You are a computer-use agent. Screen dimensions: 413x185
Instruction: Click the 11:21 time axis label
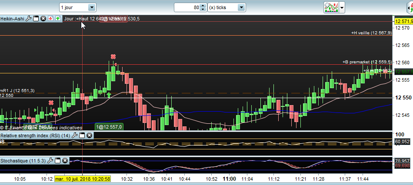[x=300, y=179]
